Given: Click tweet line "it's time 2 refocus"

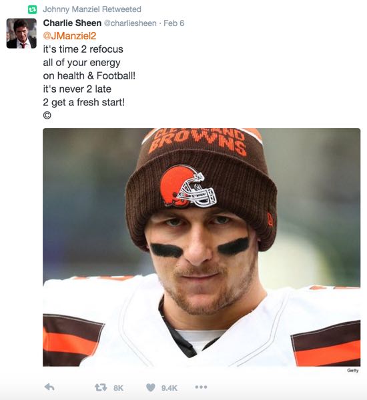Looking at the screenshot, I should (83, 49).
